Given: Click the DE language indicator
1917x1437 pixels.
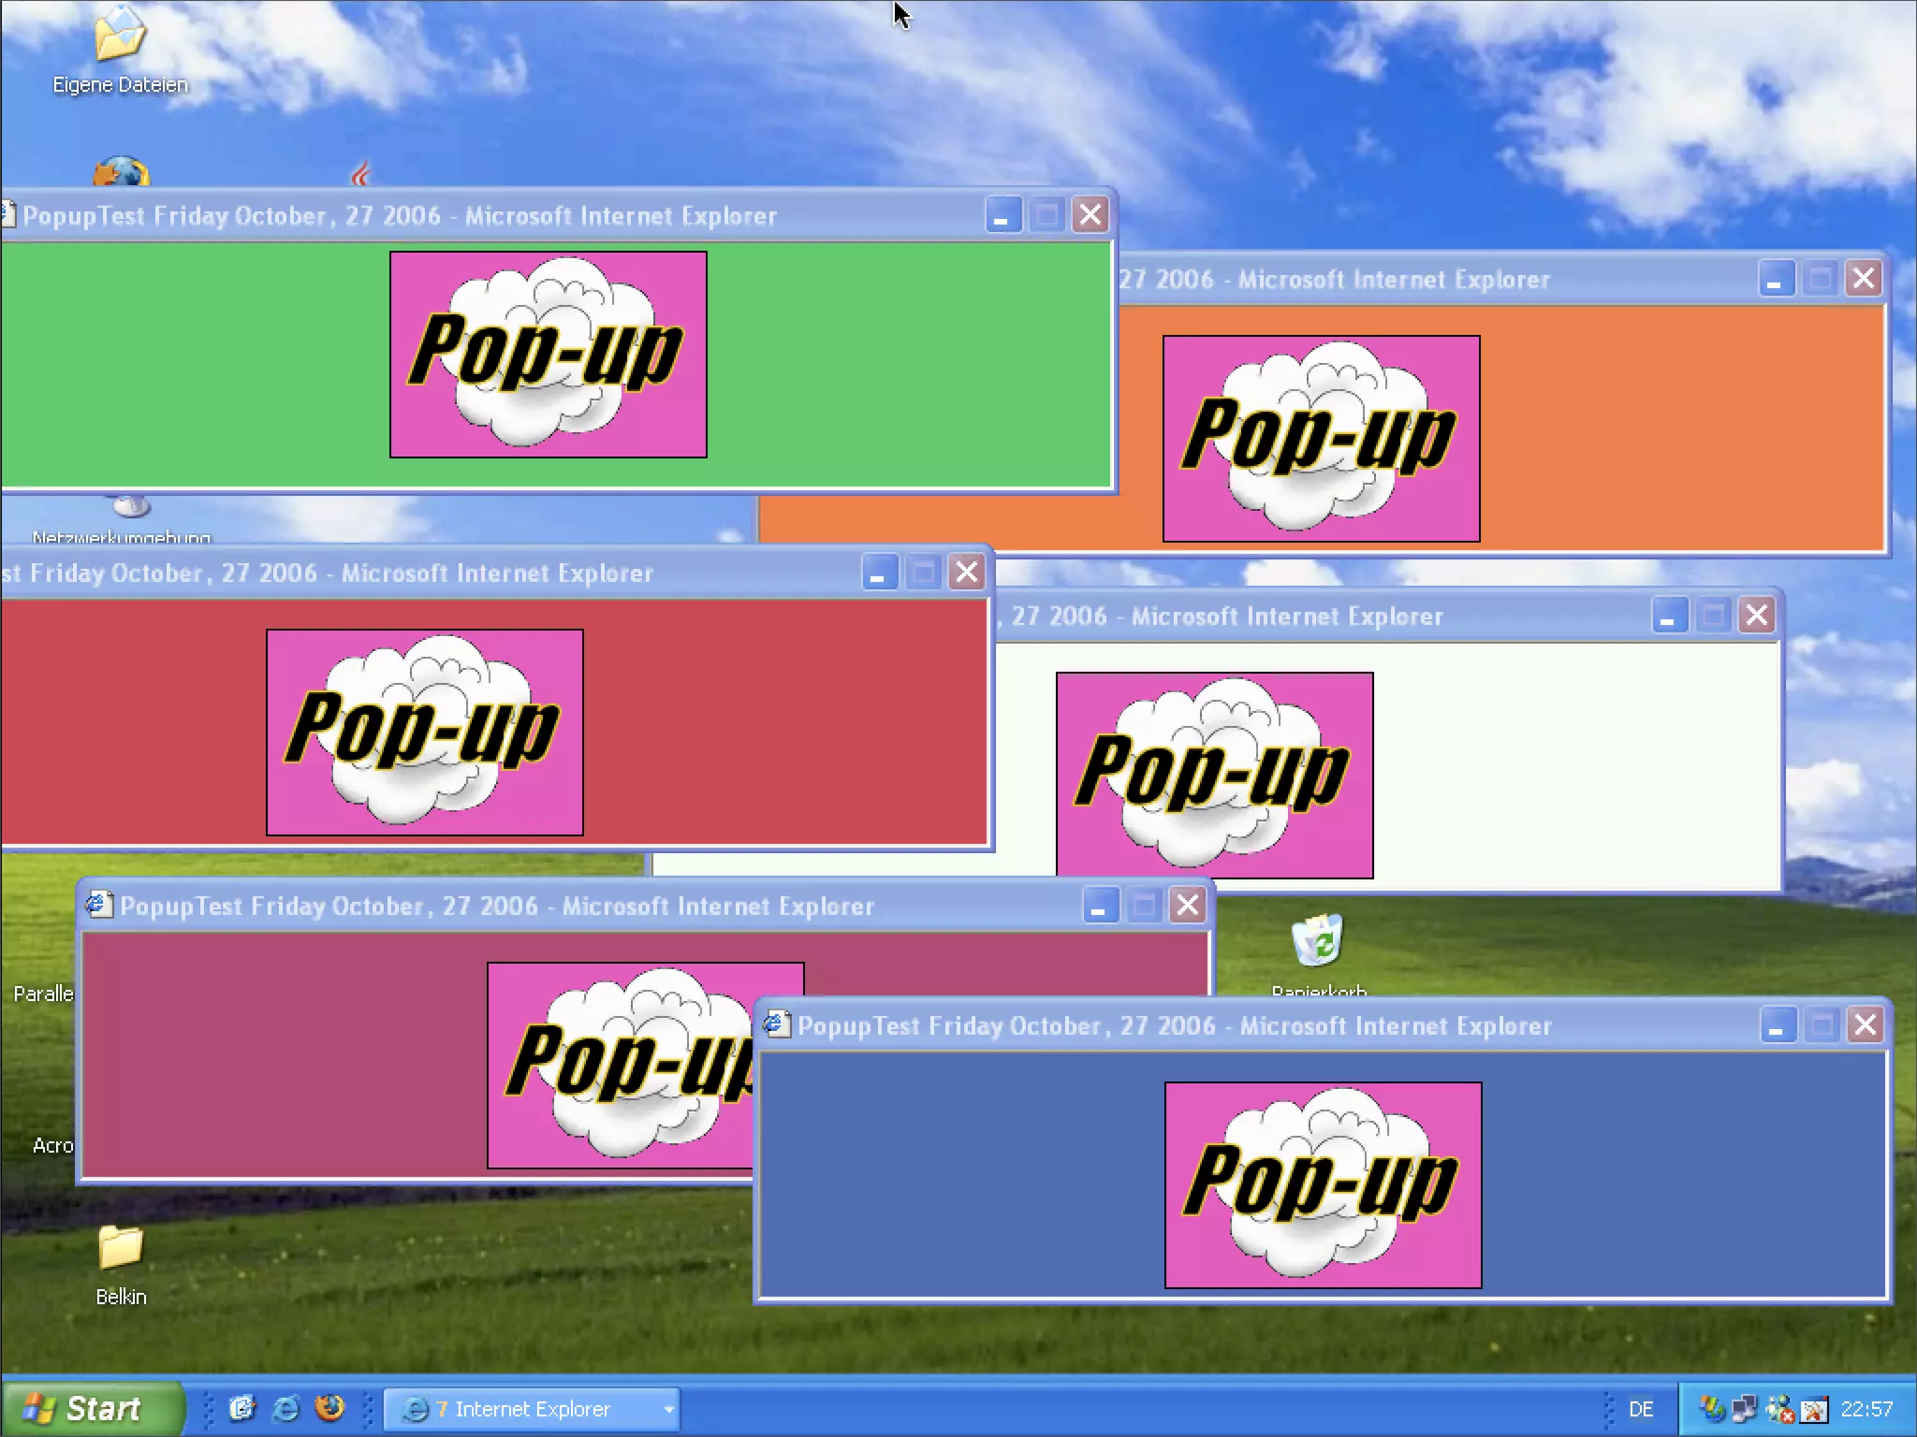Looking at the screenshot, I should [1641, 1409].
